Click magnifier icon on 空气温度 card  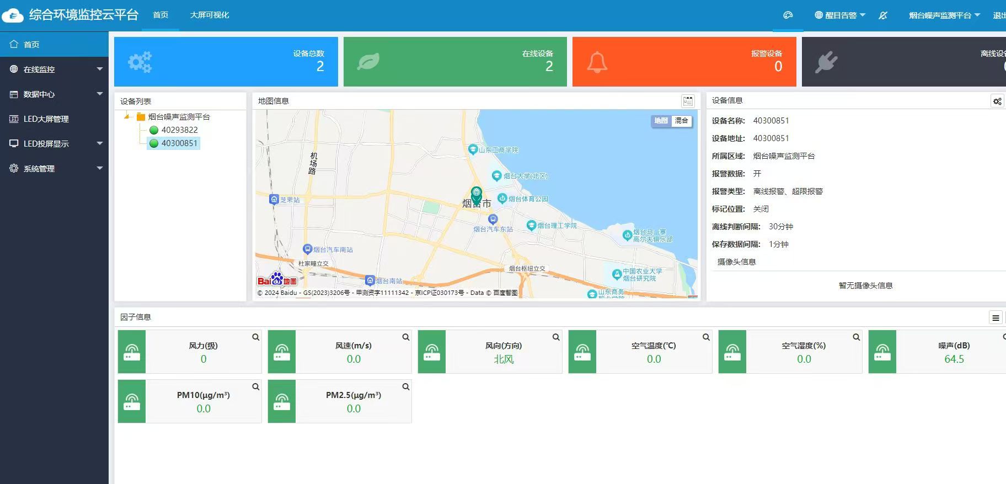pyautogui.click(x=706, y=337)
